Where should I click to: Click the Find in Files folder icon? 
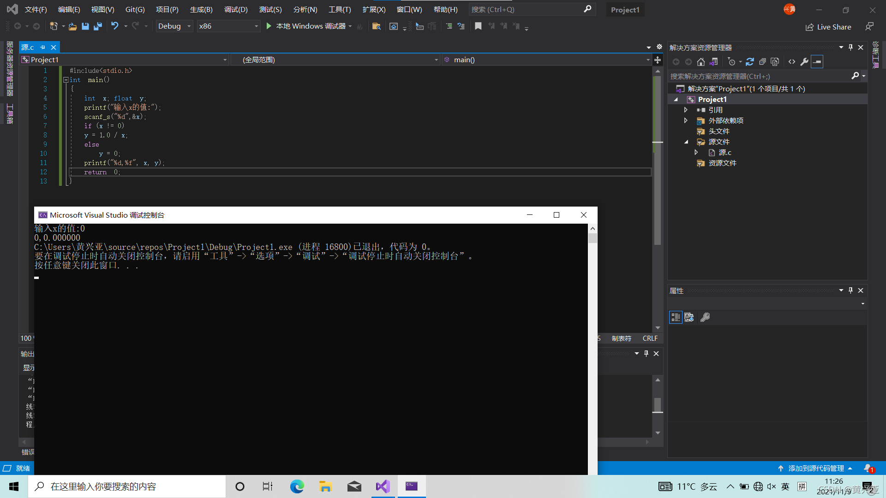pos(376,26)
